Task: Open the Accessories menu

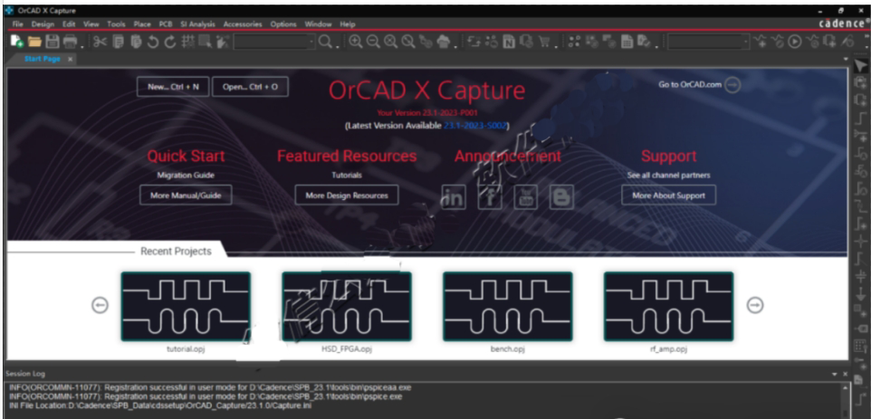Action: (243, 24)
